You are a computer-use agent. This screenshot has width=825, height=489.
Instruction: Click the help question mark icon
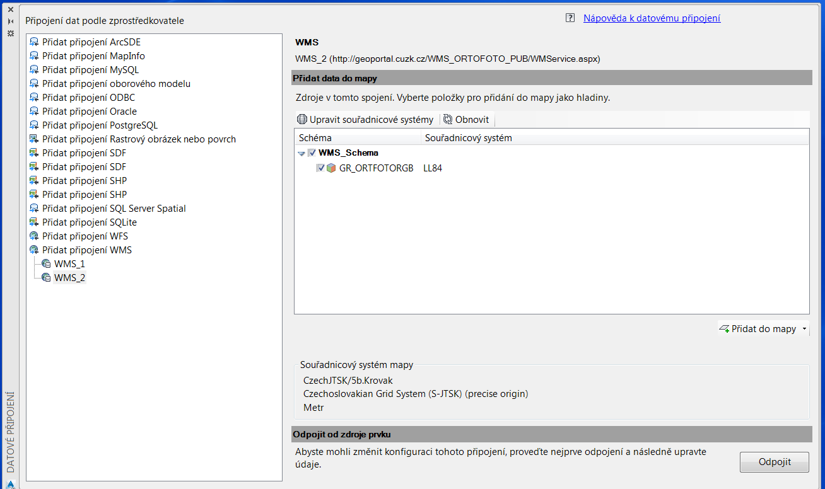570,18
